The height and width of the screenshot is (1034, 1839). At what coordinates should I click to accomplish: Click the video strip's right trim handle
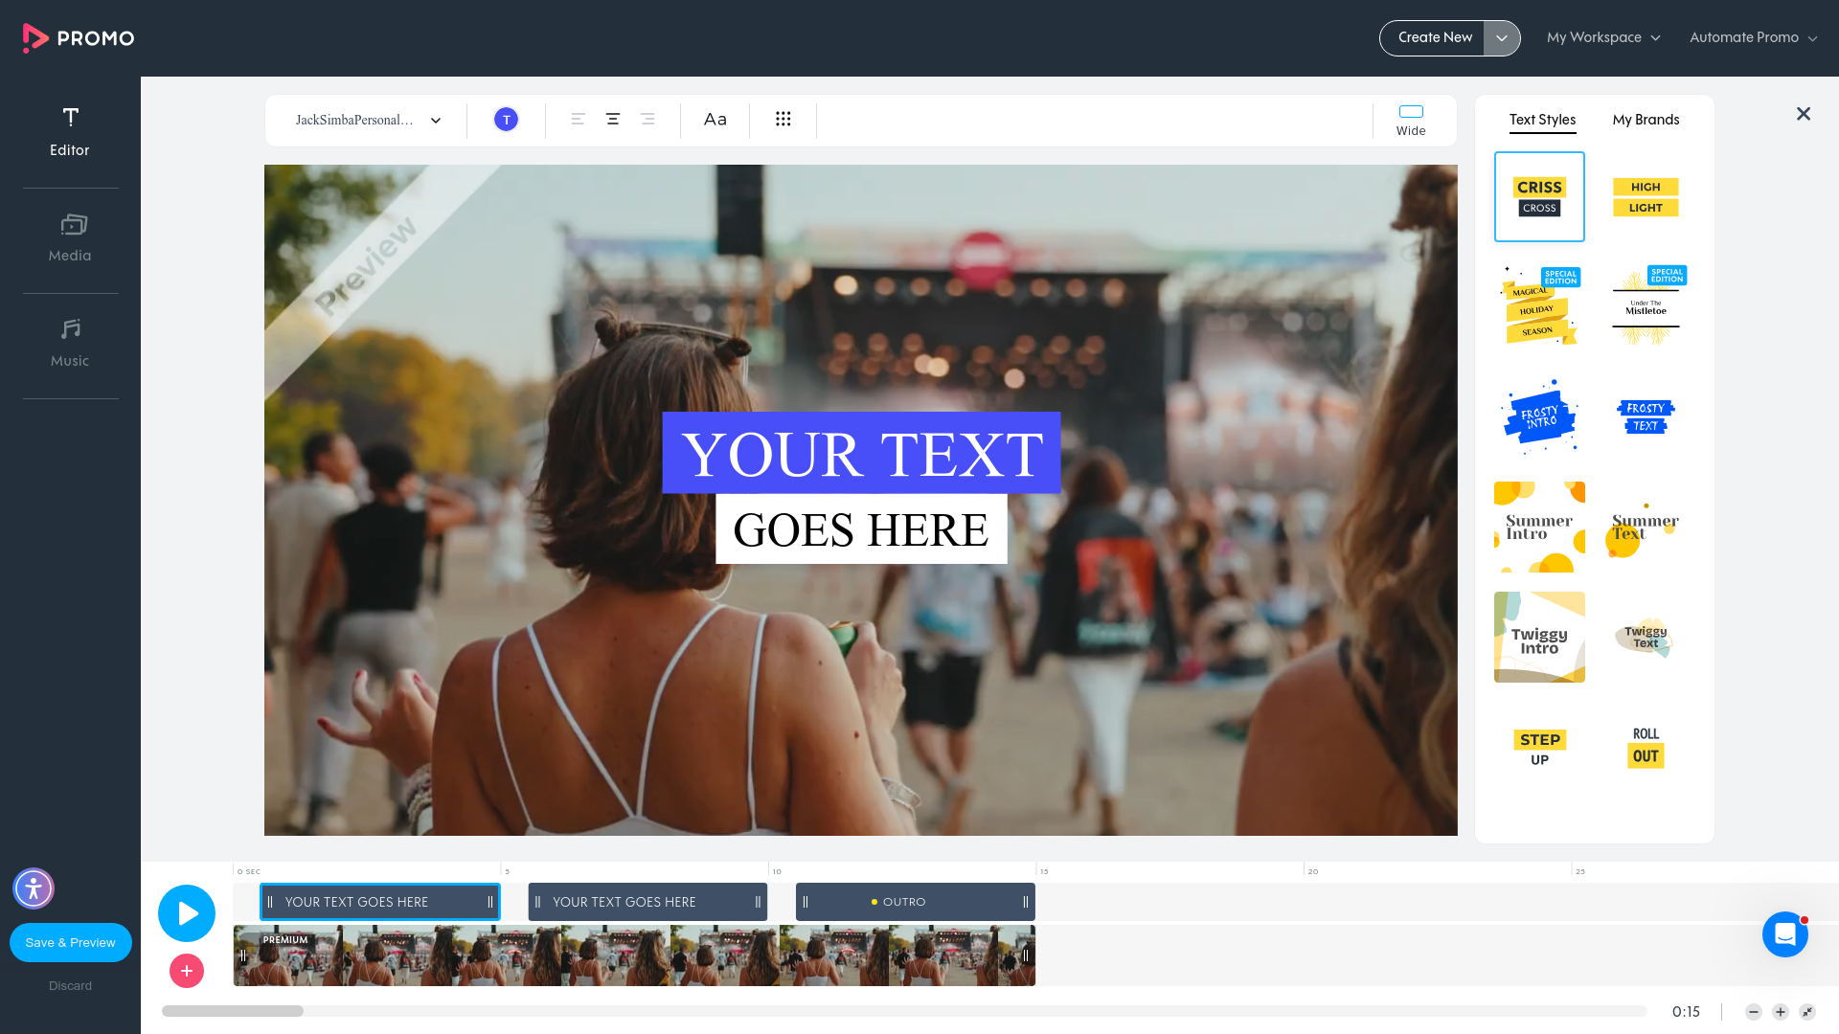(x=1026, y=955)
